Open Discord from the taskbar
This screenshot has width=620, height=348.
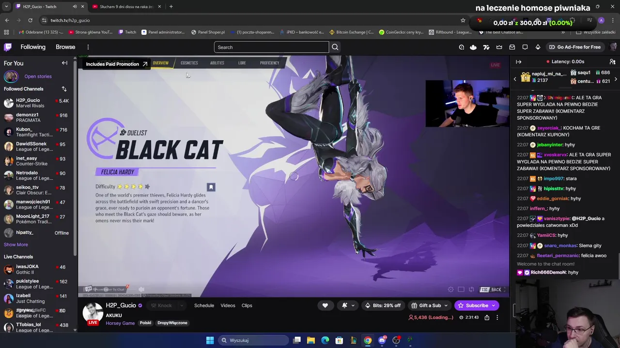click(x=382, y=340)
